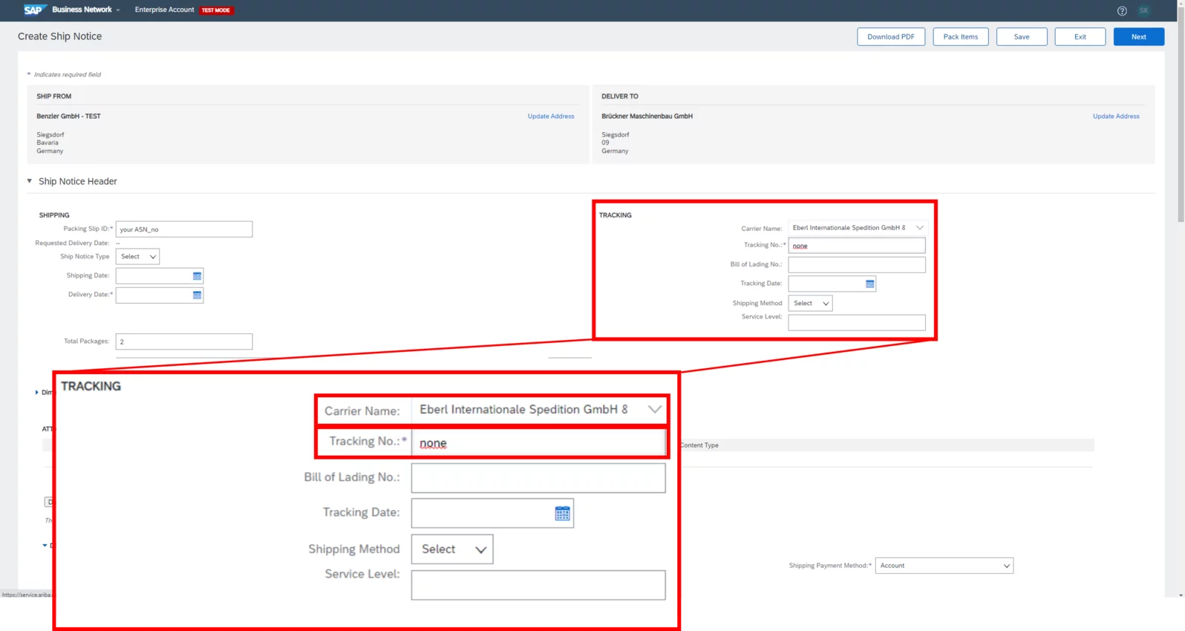Save the ship notice
The image size is (1185, 631).
[1022, 36]
